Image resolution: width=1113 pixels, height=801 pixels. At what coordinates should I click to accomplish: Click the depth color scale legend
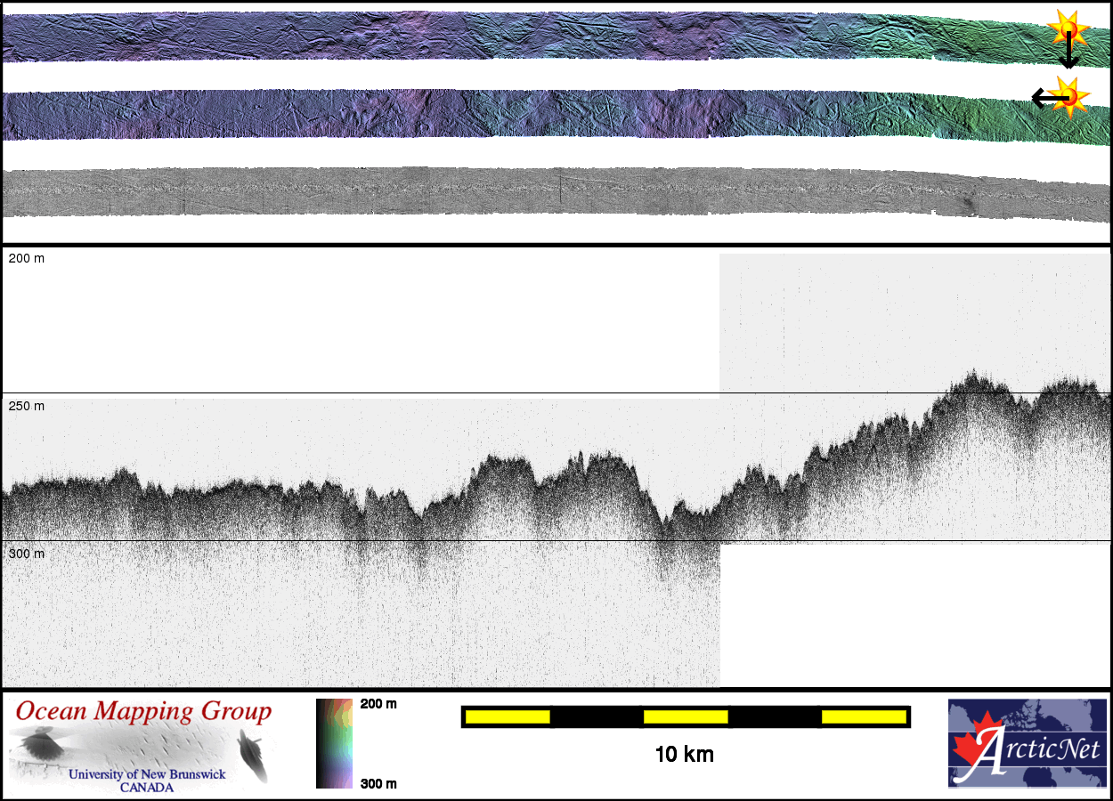(x=334, y=743)
